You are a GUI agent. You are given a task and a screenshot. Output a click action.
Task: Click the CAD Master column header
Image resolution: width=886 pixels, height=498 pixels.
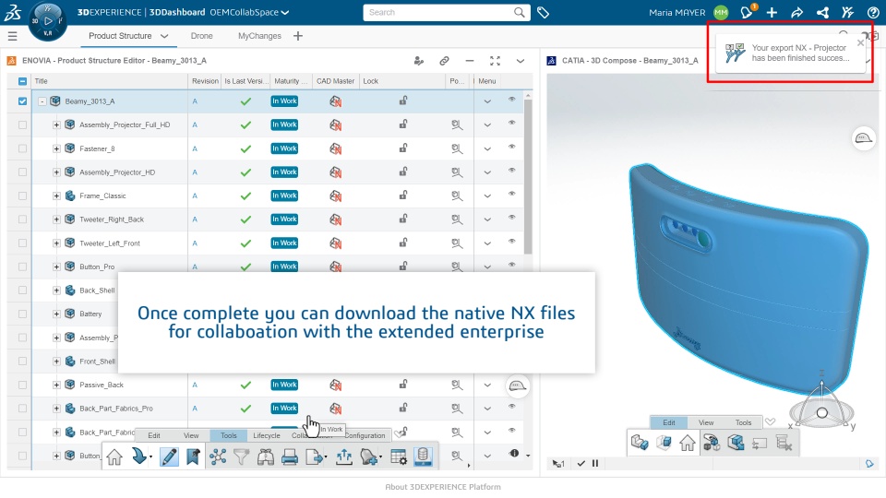point(336,81)
